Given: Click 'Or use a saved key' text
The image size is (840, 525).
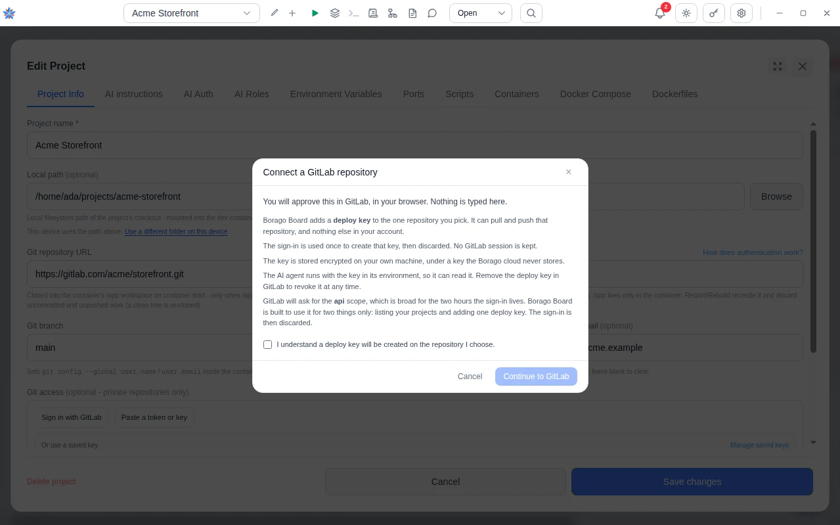Looking at the screenshot, I should click(x=70, y=445).
